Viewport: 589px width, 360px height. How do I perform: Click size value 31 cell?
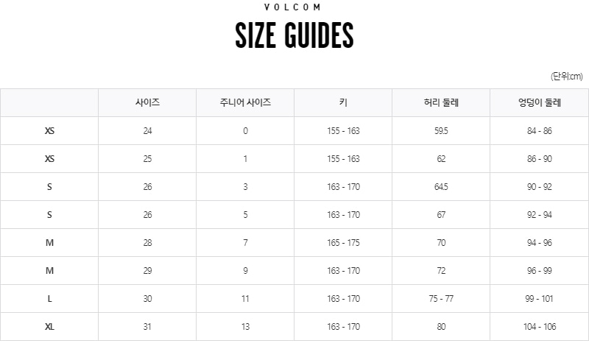point(147,327)
